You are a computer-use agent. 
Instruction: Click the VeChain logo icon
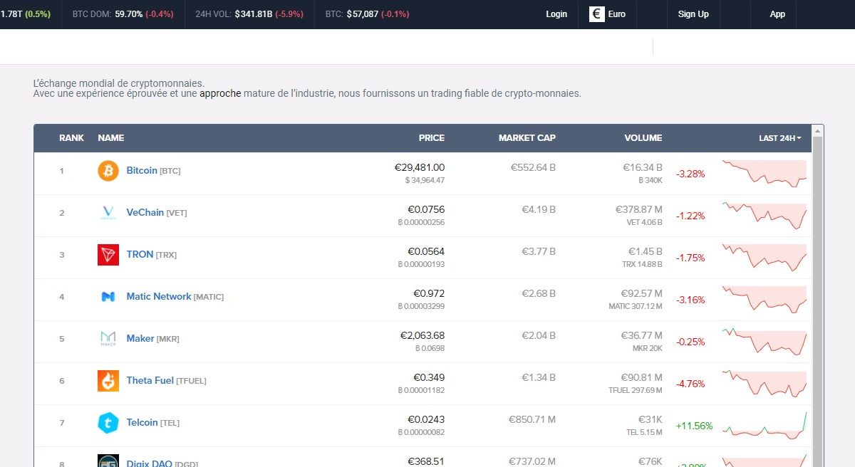(x=108, y=213)
